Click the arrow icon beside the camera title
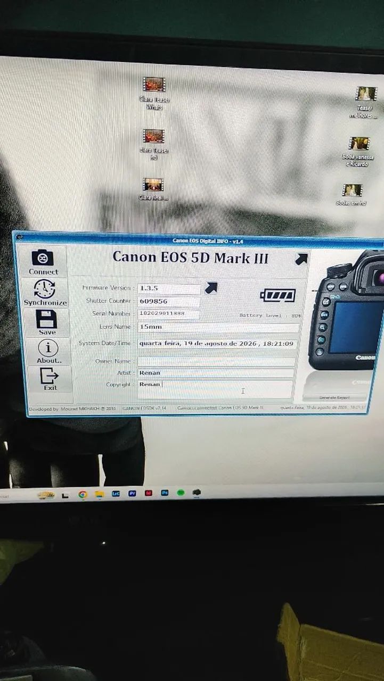 click(x=301, y=259)
